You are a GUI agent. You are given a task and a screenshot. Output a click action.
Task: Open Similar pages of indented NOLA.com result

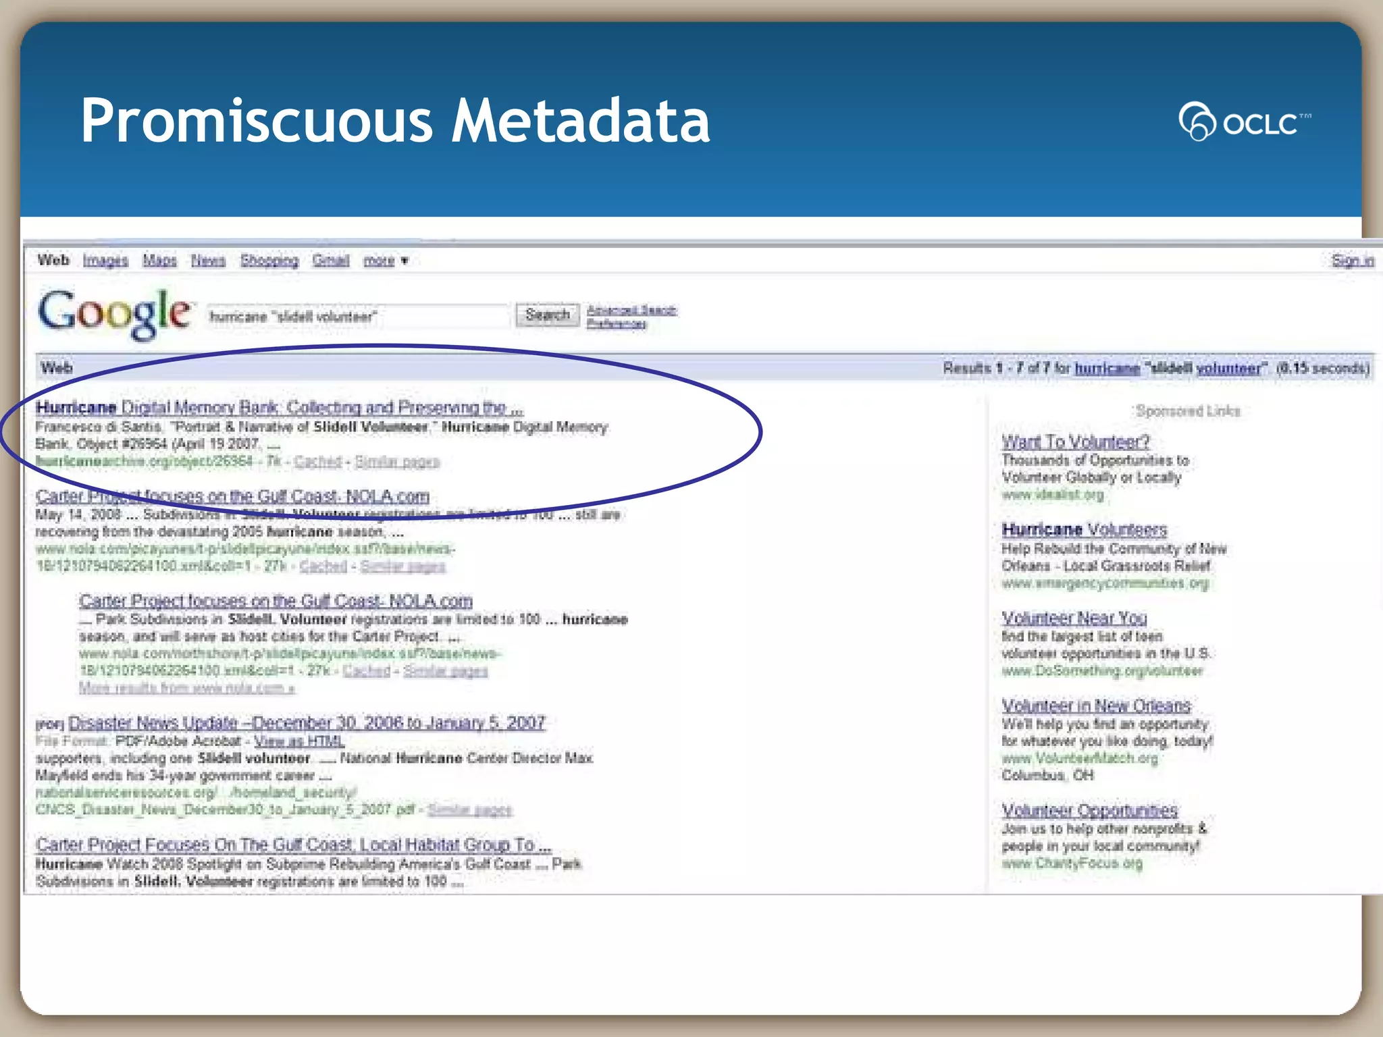(446, 670)
